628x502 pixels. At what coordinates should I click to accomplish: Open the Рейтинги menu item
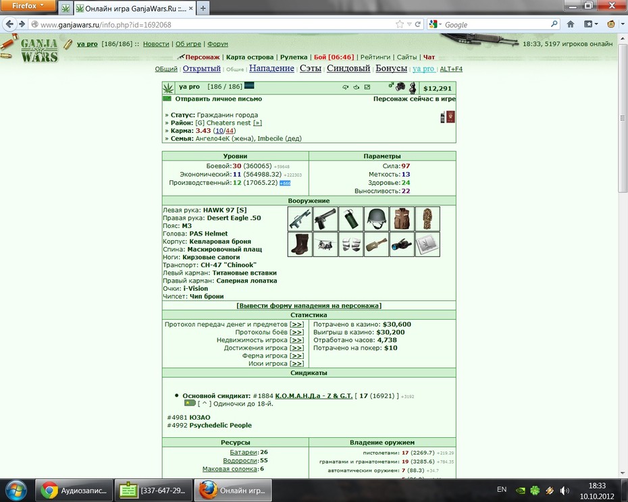point(375,57)
